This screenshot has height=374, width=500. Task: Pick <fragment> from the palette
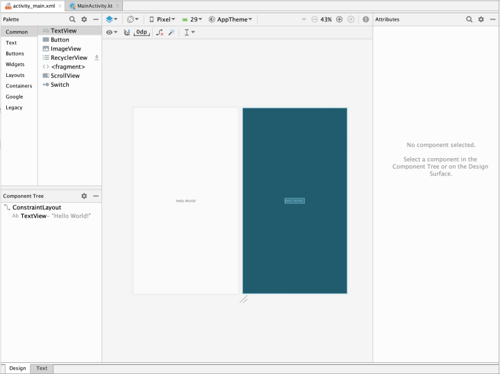click(x=70, y=67)
